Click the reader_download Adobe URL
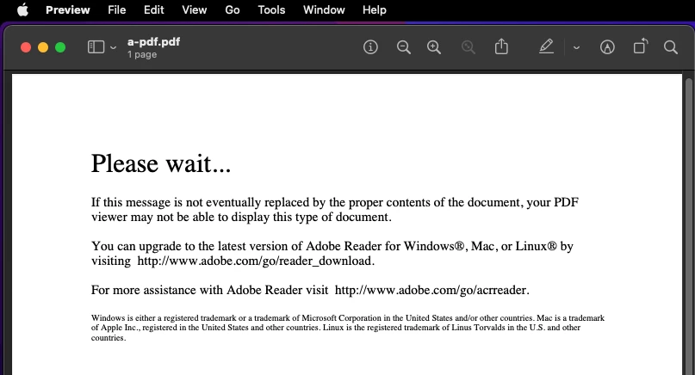The height and width of the screenshot is (375, 695). coord(254,261)
